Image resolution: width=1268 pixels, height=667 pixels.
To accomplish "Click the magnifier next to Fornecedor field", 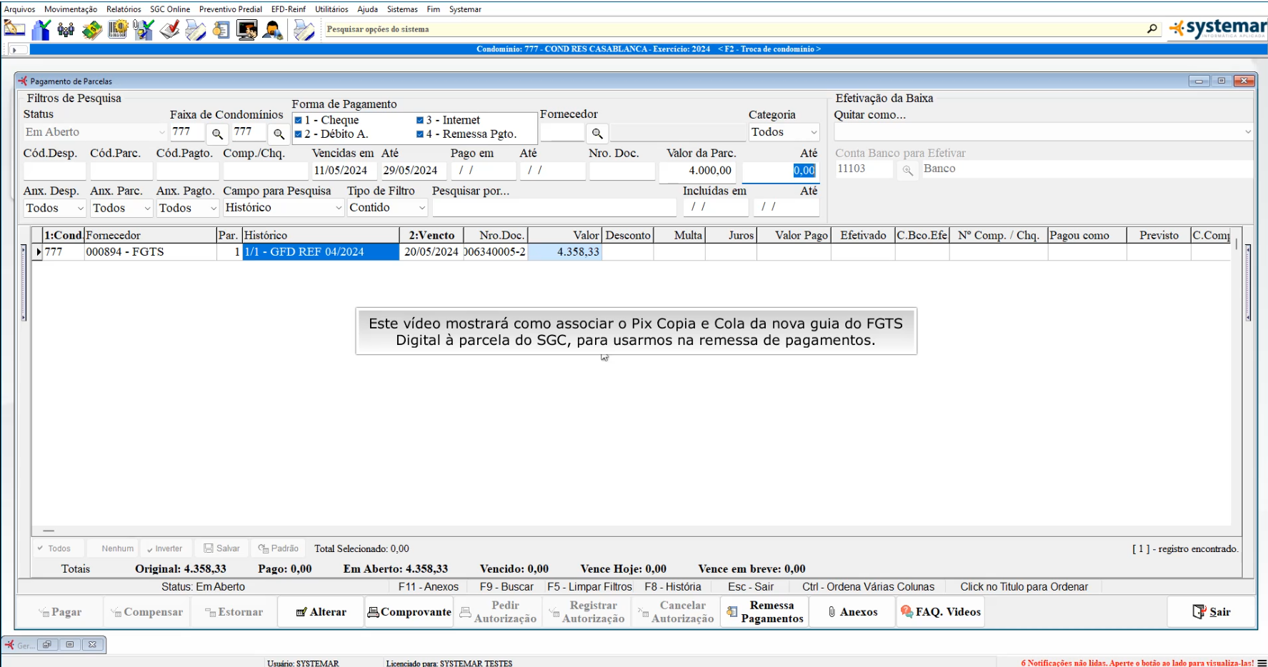I will tap(597, 134).
